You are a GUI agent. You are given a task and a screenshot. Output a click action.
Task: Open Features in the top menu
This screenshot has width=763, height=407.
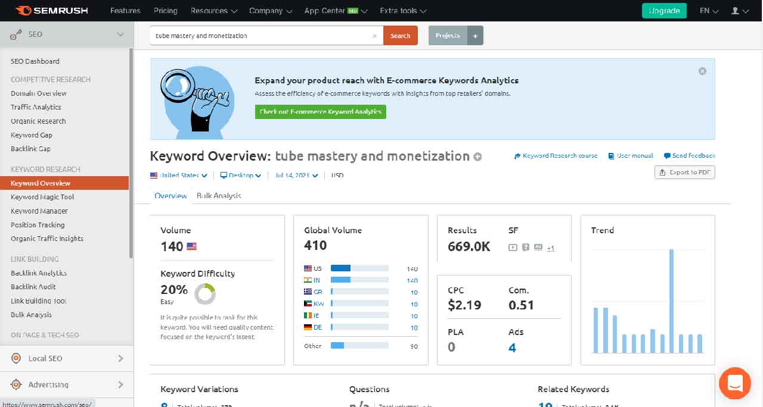pos(125,11)
